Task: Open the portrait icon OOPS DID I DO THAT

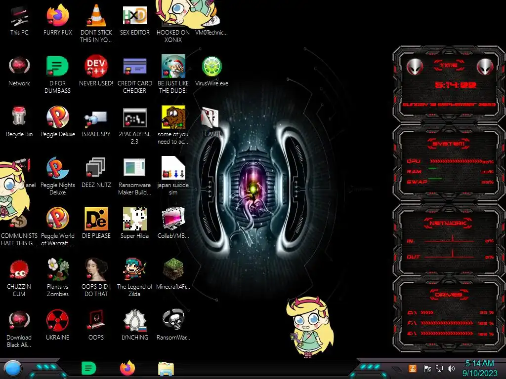Action: point(96,277)
